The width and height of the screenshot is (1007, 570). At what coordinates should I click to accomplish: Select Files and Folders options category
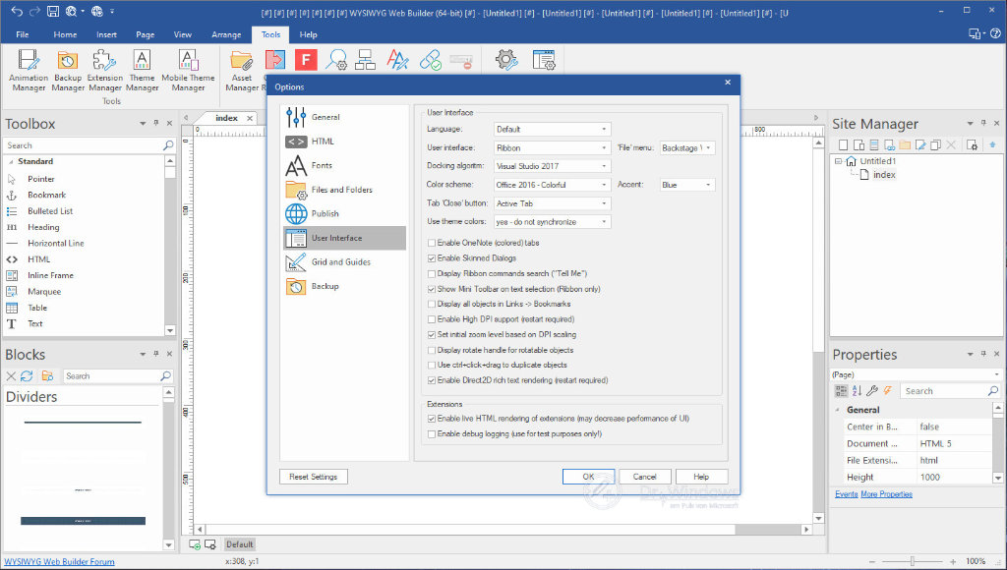[345, 190]
